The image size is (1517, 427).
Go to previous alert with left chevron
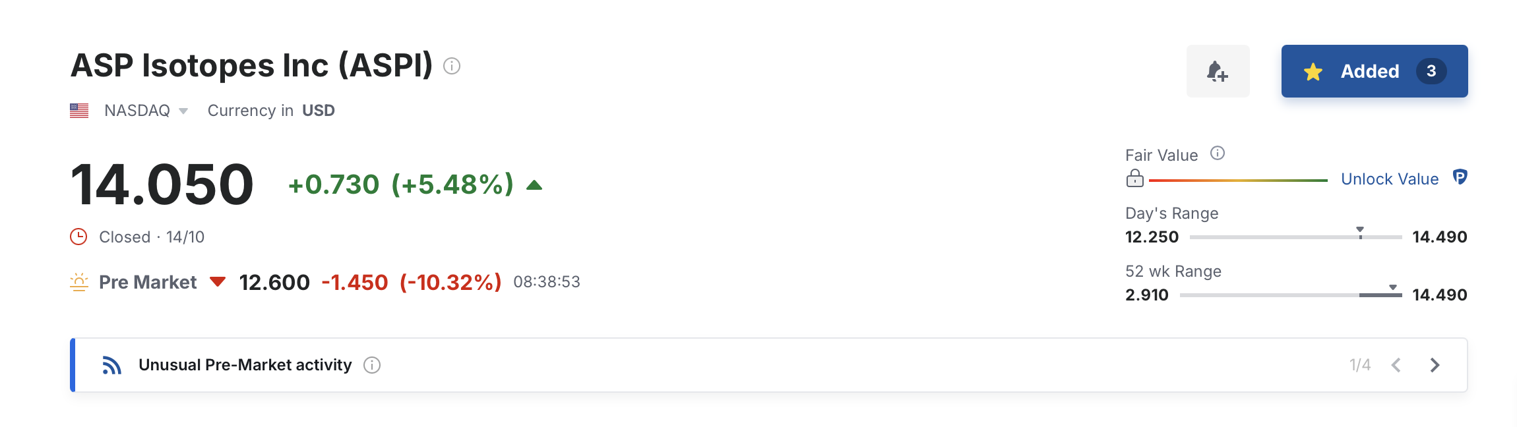[x=1396, y=365]
